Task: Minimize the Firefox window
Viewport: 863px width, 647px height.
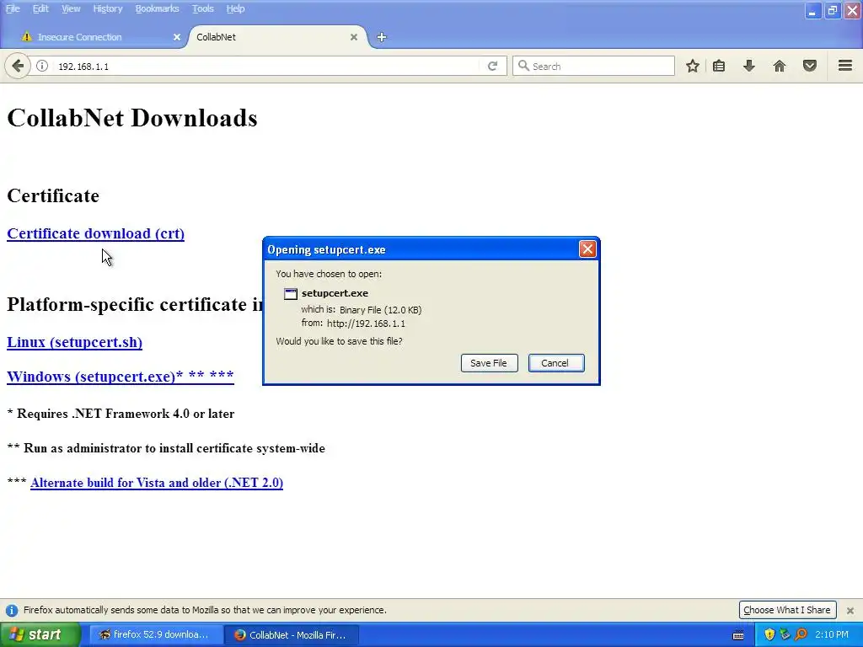Action: coord(813,10)
